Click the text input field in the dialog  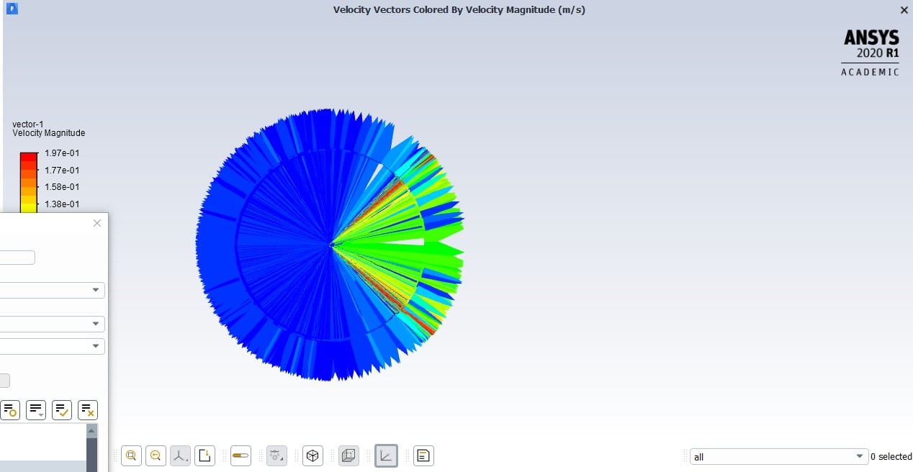tap(17, 257)
